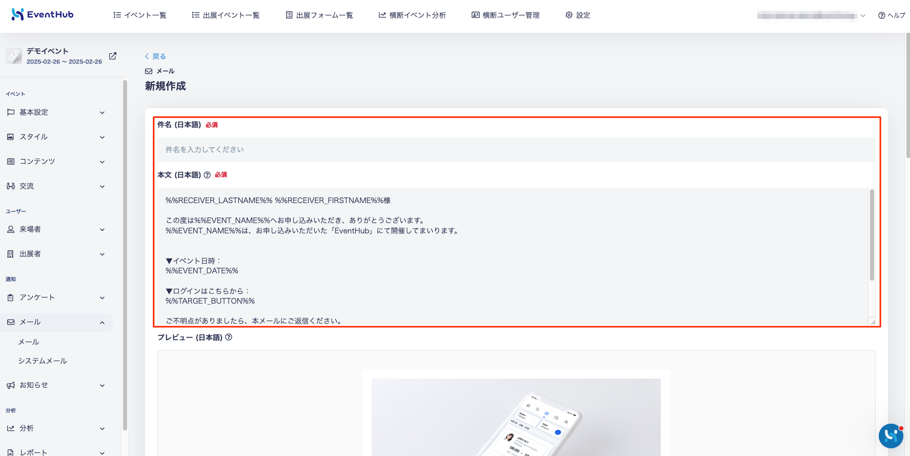Expand the レポート sidebar section

(x=56, y=452)
